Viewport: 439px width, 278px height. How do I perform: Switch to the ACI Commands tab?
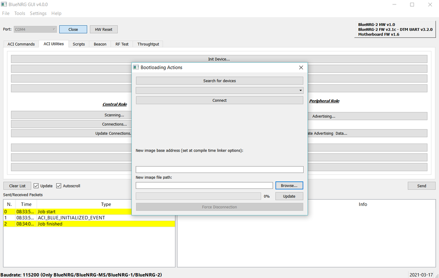[x=21, y=44]
